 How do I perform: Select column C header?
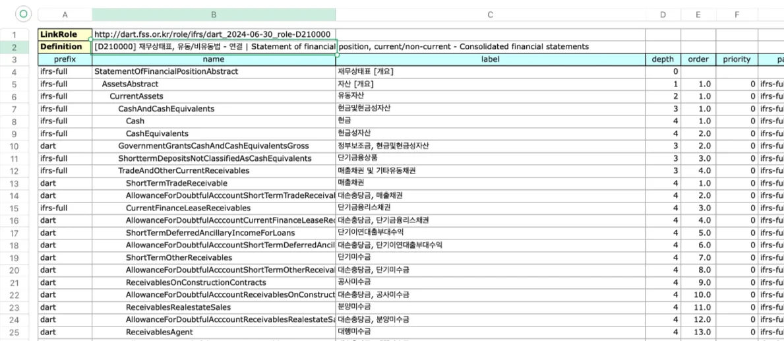pos(490,15)
